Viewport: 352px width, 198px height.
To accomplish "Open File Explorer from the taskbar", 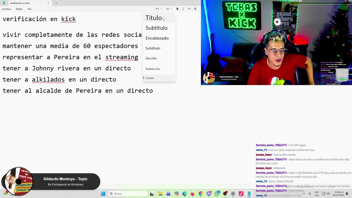I will [160, 194].
